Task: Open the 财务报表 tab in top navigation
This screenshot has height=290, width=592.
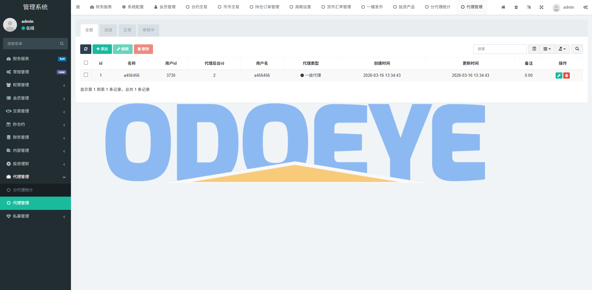Action: click(101, 7)
